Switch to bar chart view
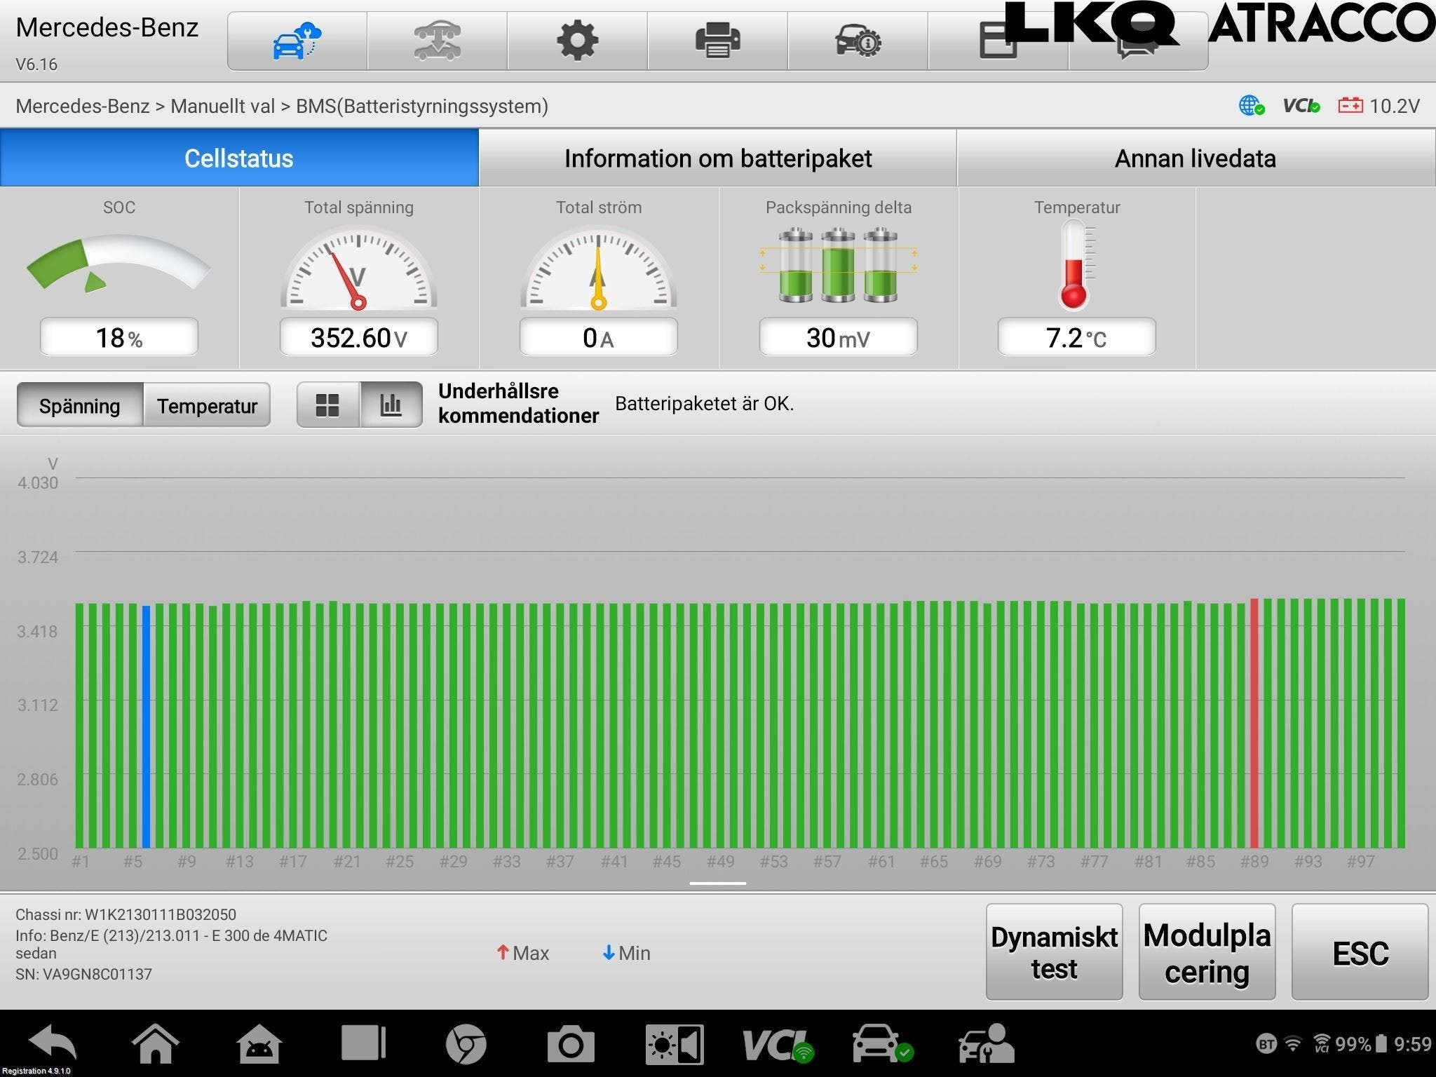This screenshot has width=1436, height=1077. (391, 405)
